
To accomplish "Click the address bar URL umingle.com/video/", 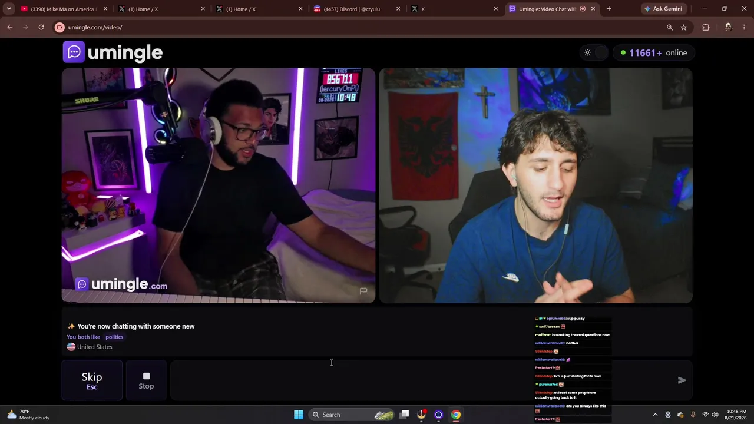I will (95, 27).
